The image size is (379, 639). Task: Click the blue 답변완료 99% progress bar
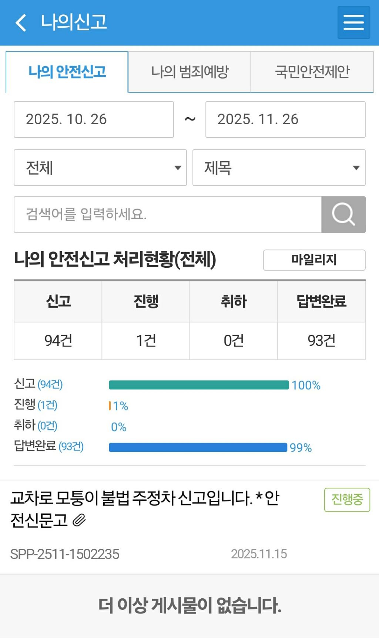198,447
